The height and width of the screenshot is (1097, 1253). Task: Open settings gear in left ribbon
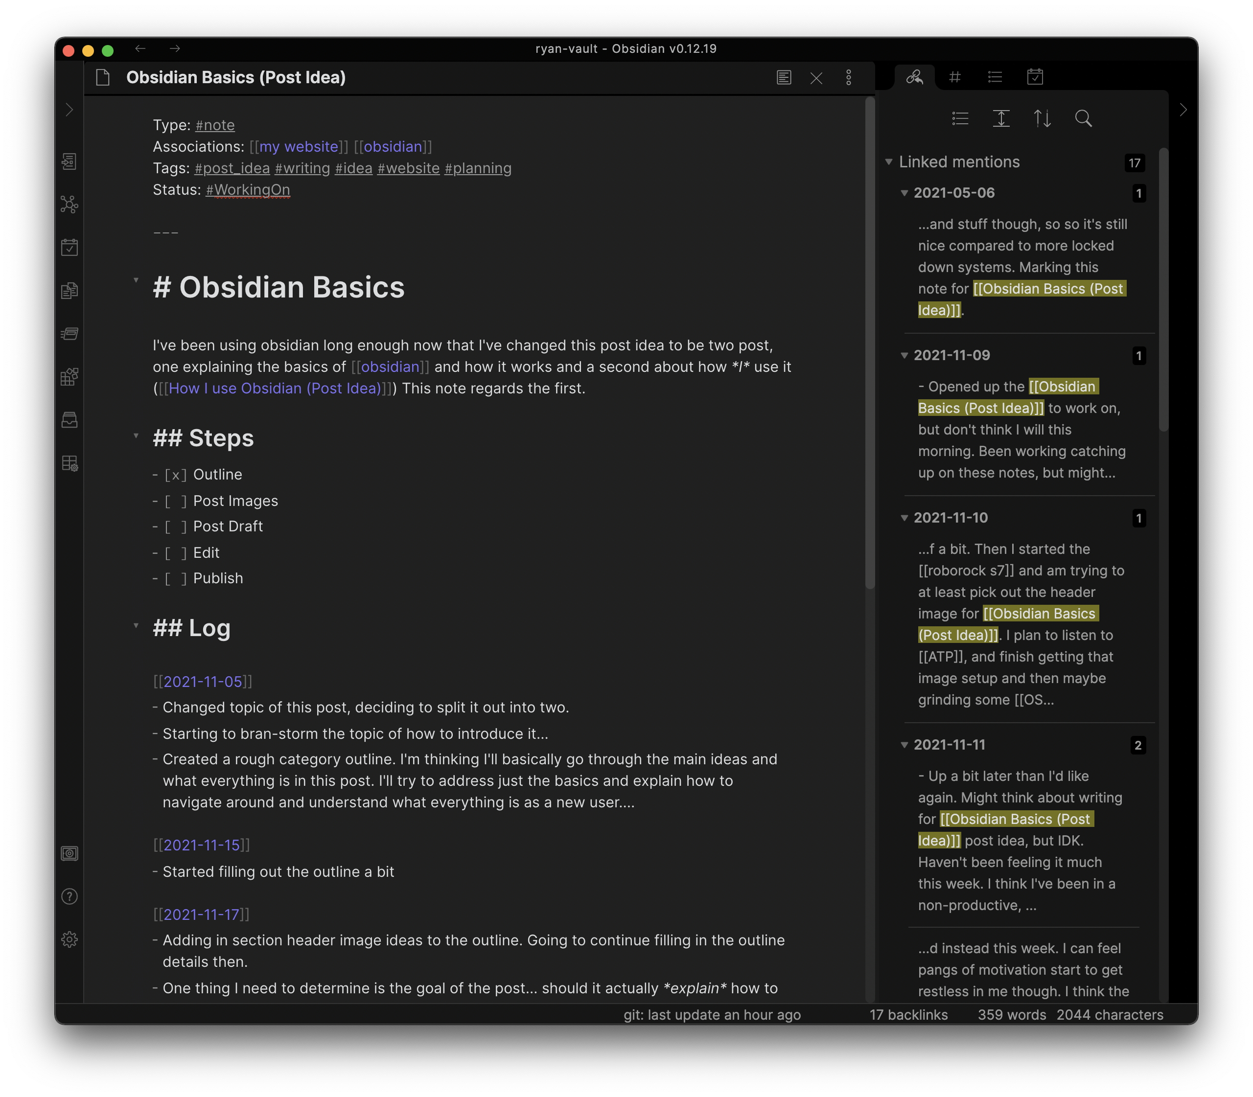pyautogui.click(x=69, y=939)
